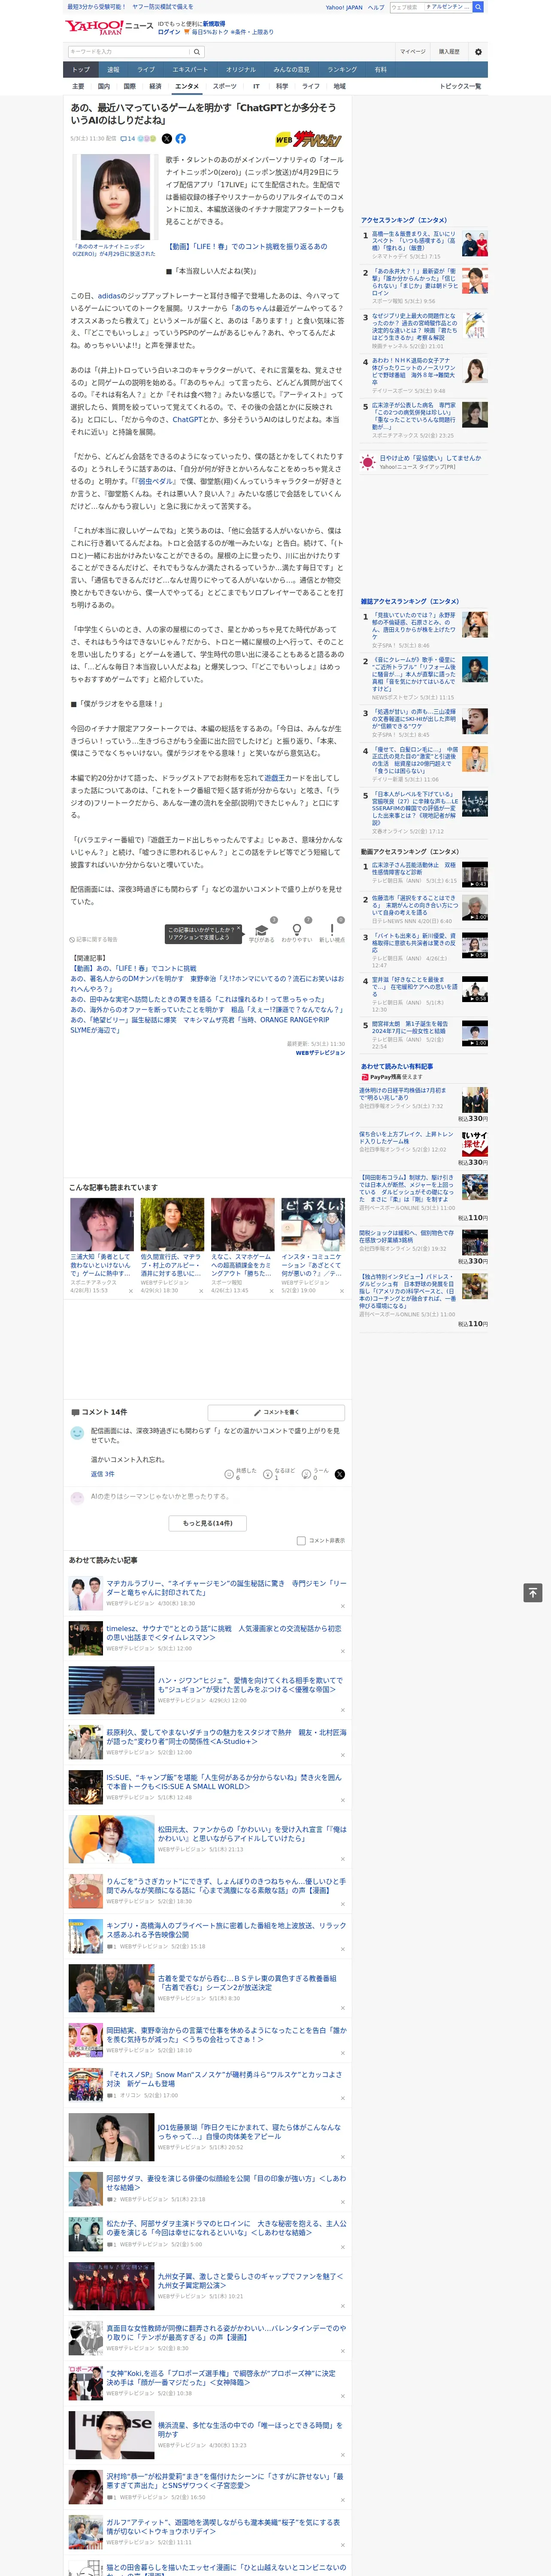Open the settings gear icon
The image size is (551, 2576).
pos(478,52)
